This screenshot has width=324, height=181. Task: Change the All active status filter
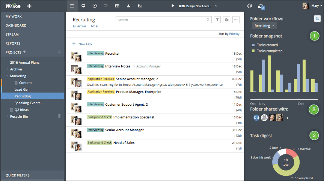click(79, 26)
